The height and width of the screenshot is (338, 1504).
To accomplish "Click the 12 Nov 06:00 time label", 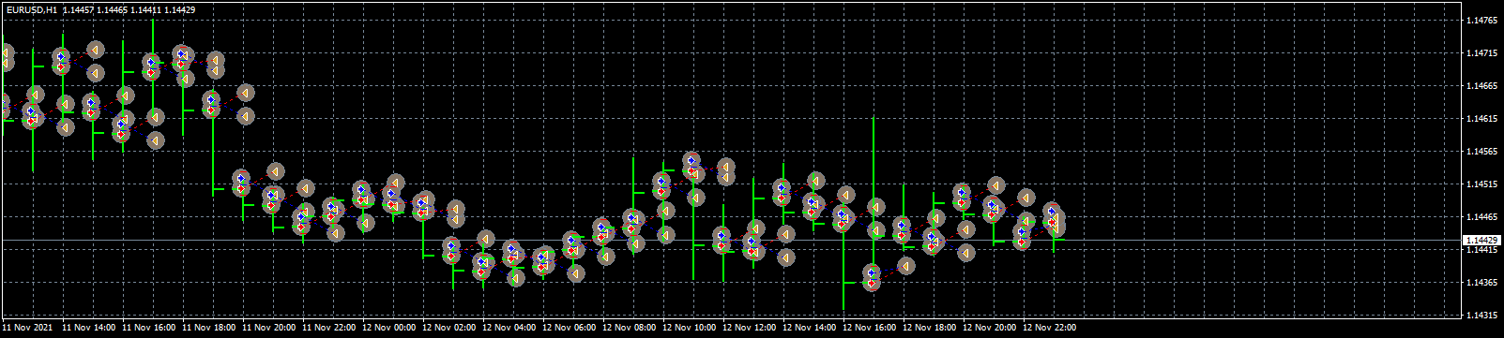I will tap(570, 329).
